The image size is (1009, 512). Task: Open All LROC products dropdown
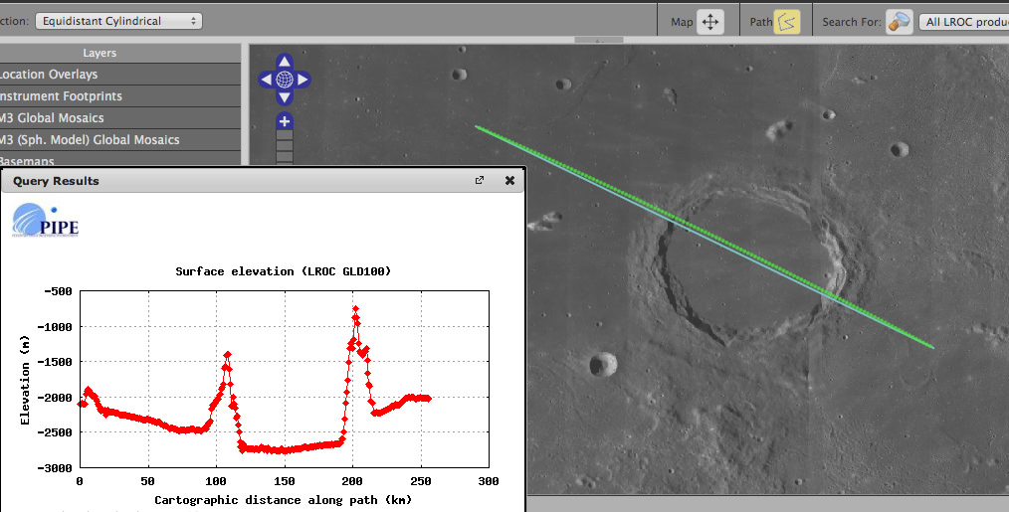962,22
